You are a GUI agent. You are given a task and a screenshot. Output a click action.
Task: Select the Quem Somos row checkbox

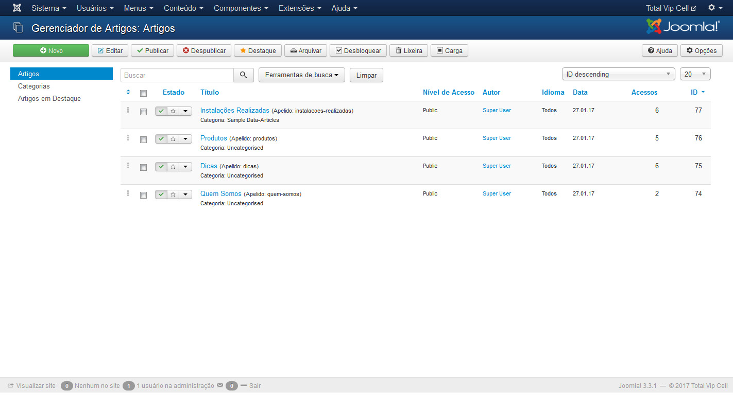pos(144,195)
